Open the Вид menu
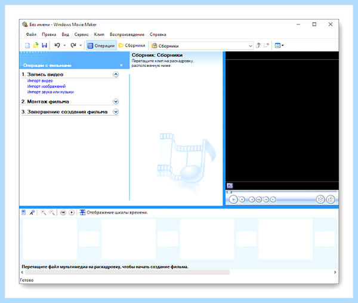This screenshot has height=303, width=358. pos(65,34)
